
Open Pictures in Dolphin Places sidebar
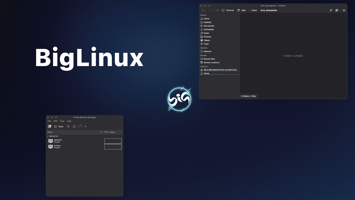(219, 37)
